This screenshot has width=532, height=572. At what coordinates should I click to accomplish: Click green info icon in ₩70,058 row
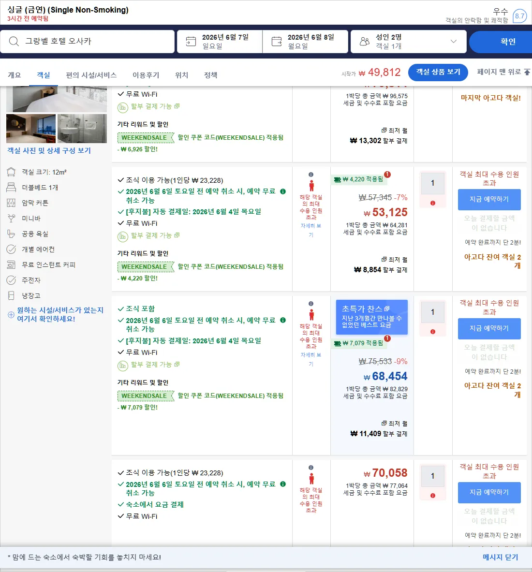point(283,484)
